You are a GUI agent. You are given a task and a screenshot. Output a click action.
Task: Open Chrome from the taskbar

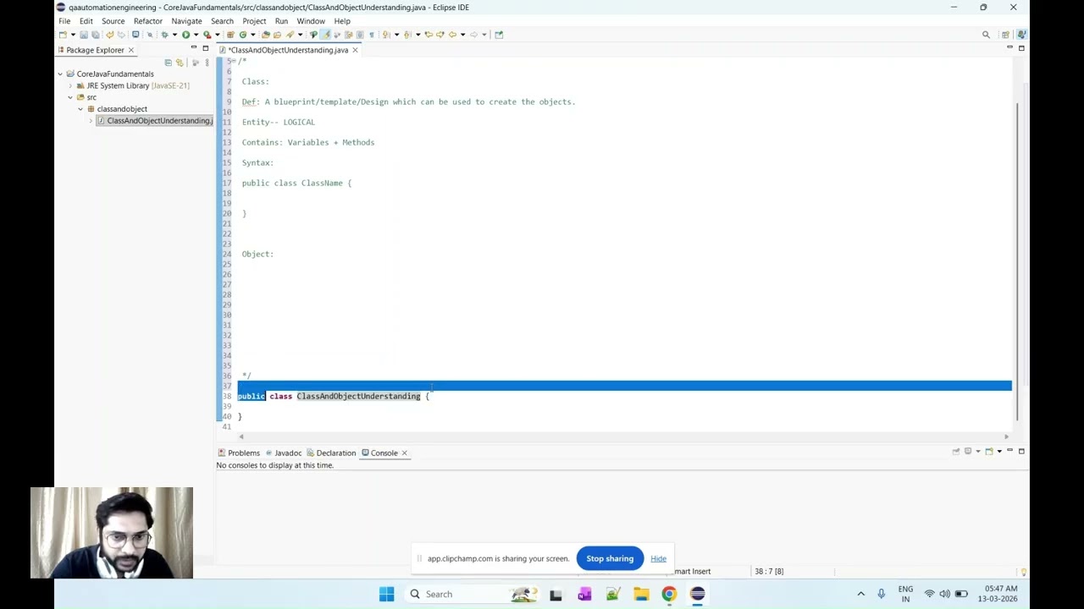click(669, 594)
